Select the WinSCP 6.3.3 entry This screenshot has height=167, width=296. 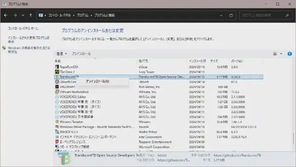pyautogui.click(x=159, y=132)
